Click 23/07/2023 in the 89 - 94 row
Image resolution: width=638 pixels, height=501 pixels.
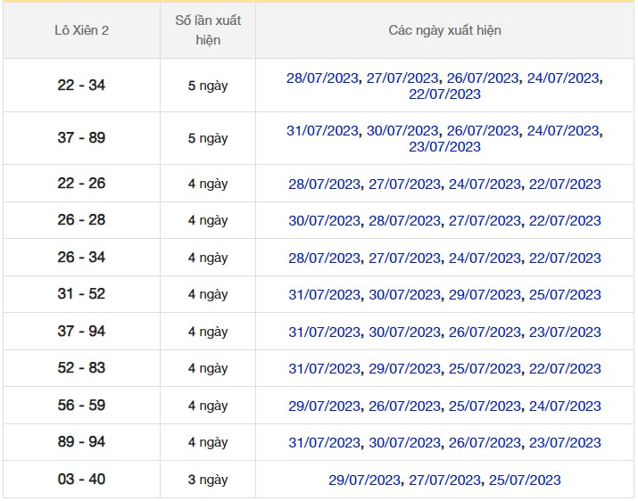coord(565,443)
